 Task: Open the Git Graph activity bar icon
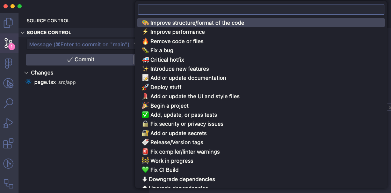[8, 163]
